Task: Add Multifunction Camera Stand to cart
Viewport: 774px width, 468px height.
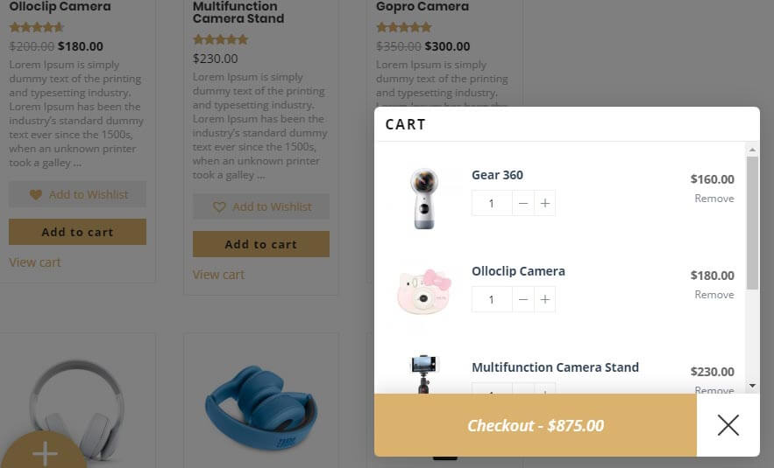Action: tap(260, 244)
